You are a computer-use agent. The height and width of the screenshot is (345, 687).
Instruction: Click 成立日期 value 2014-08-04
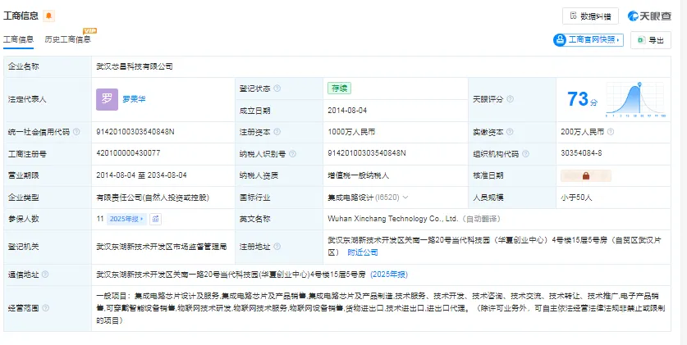(x=347, y=111)
